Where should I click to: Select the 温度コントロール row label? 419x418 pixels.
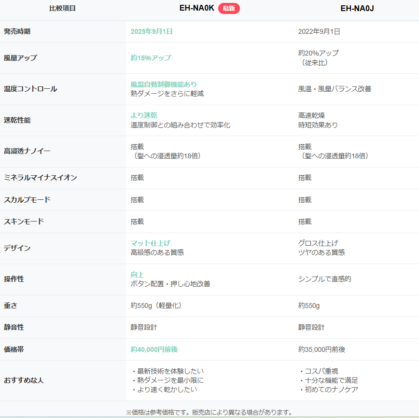point(30,89)
